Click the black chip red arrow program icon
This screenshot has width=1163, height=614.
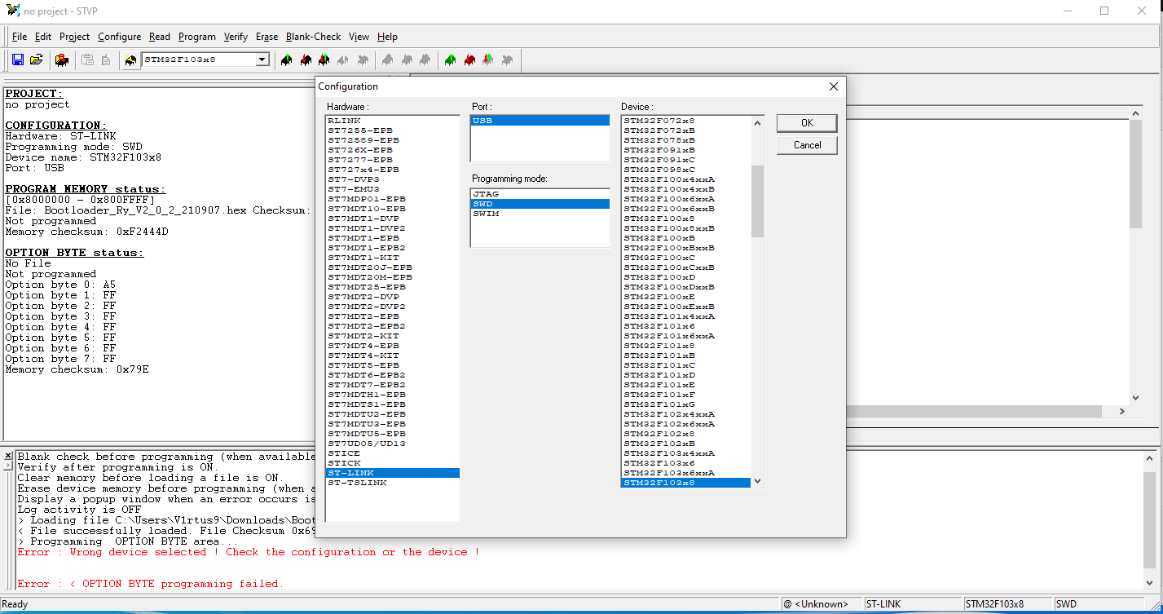pos(306,60)
